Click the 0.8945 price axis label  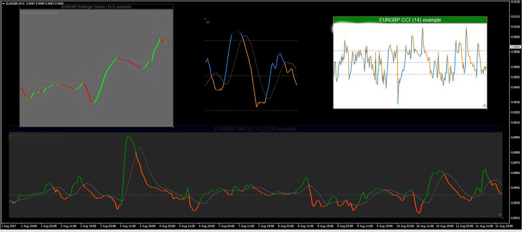pos(515,188)
